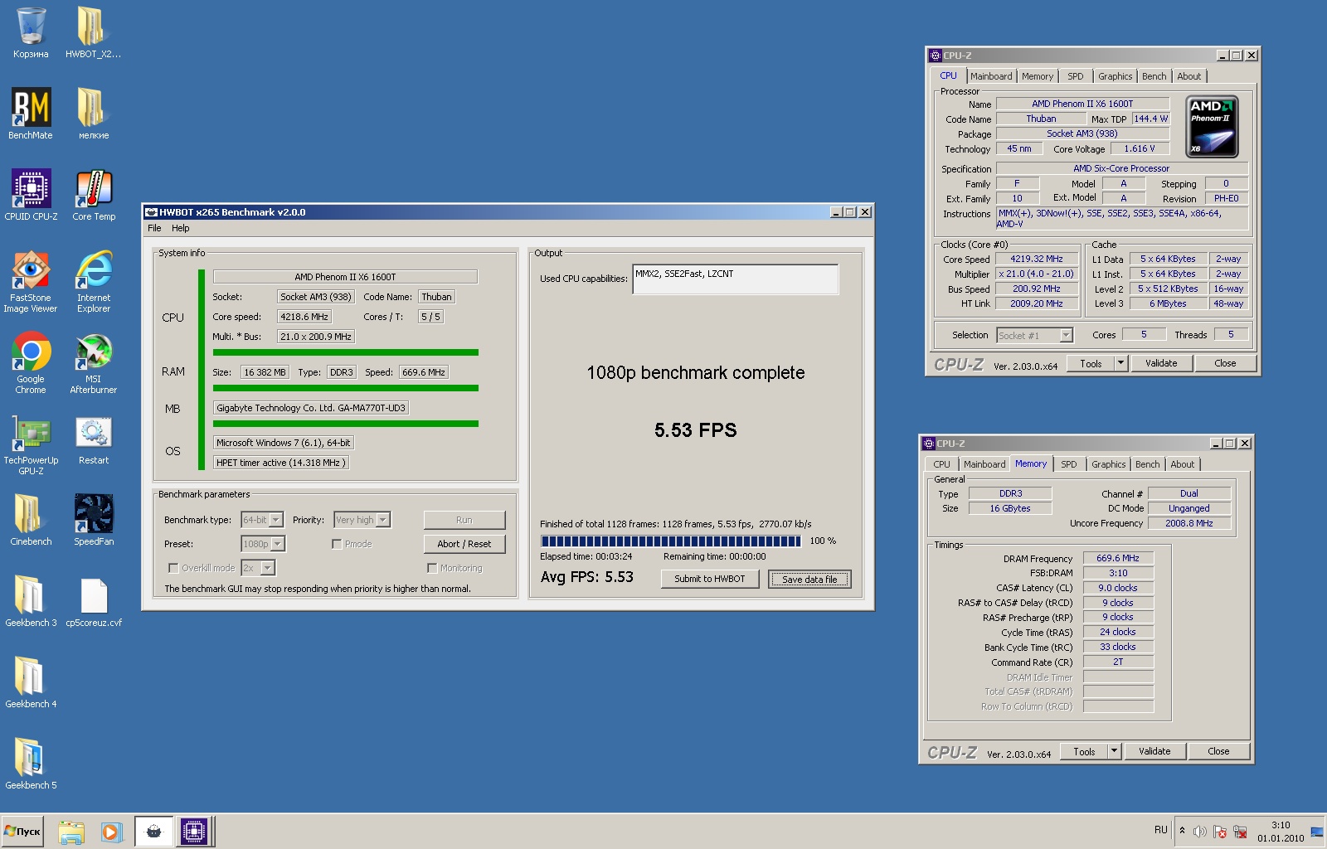Screen dimensions: 1327x849
Task: Click the Core Voltage 1.616 V value
Action: pyautogui.click(x=1139, y=148)
